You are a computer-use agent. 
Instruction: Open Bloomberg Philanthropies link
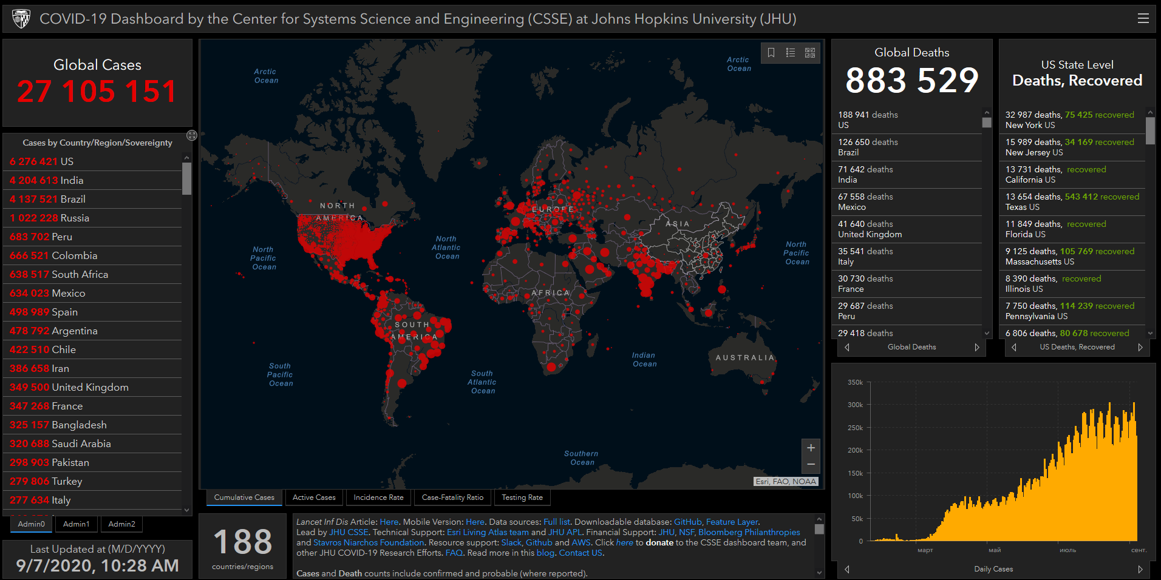(749, 532)
